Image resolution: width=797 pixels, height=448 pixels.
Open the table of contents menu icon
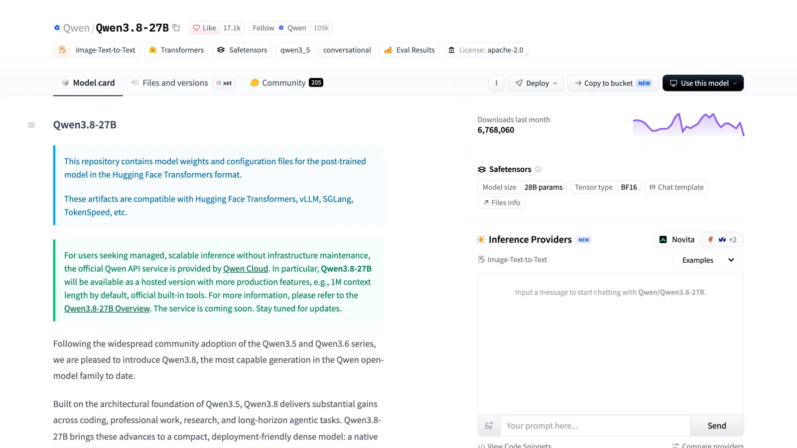point(31,125)
